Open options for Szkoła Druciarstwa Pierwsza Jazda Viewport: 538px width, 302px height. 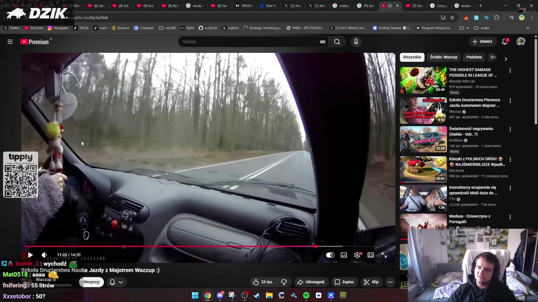[510, 101]
